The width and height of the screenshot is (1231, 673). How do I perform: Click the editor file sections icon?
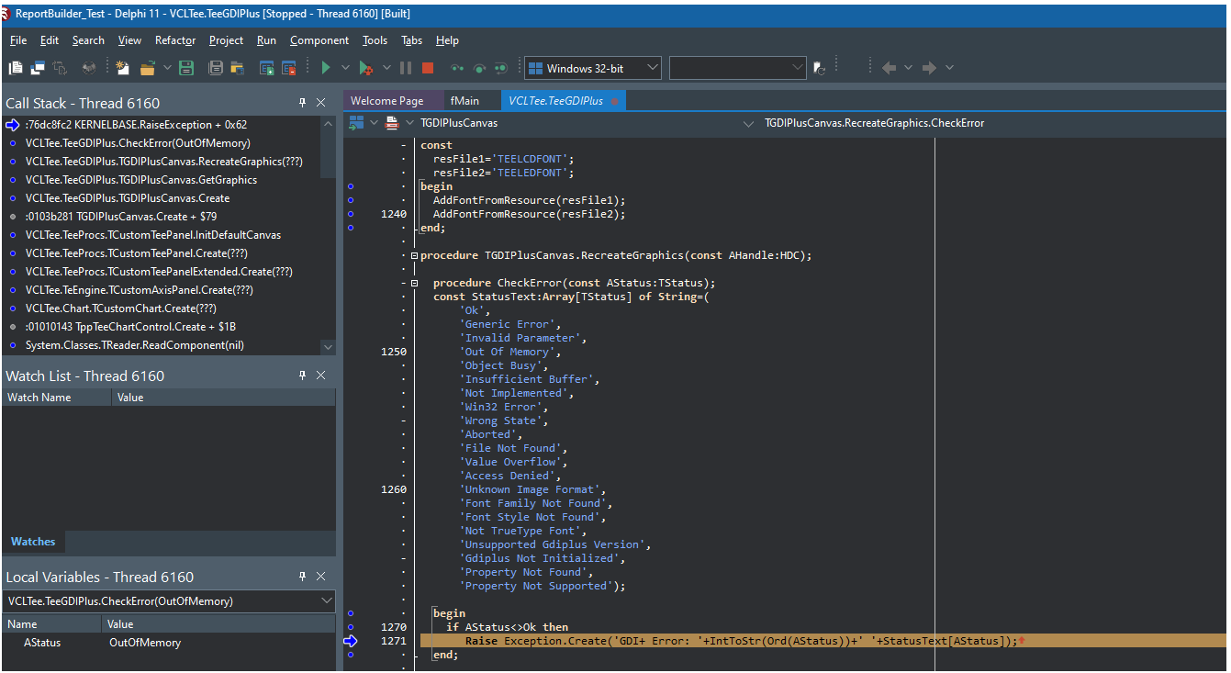392,123
